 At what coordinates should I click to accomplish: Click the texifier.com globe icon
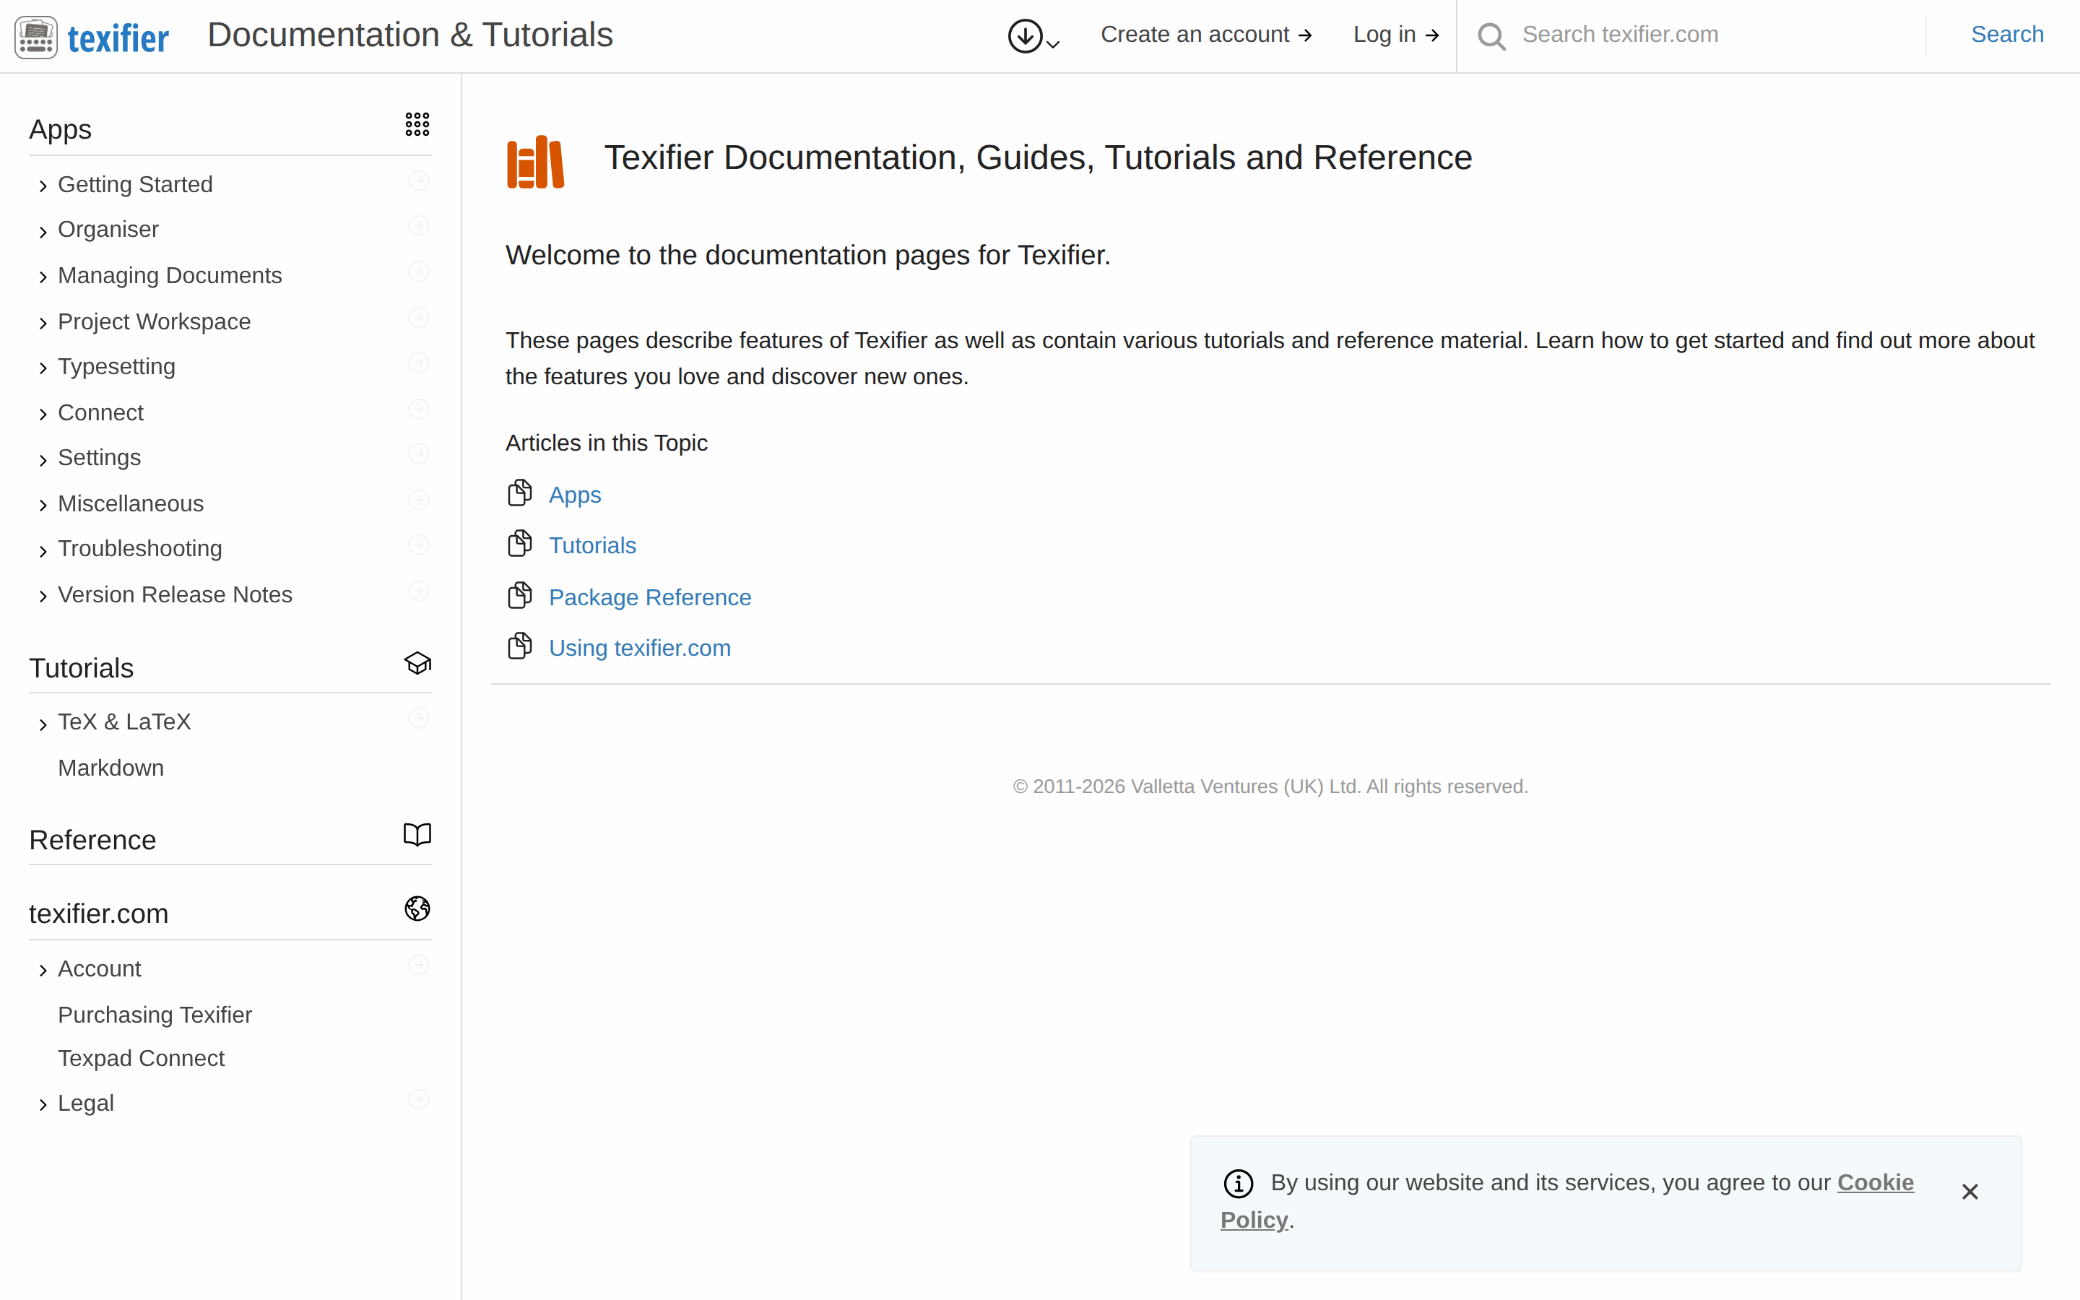point(417,909)
